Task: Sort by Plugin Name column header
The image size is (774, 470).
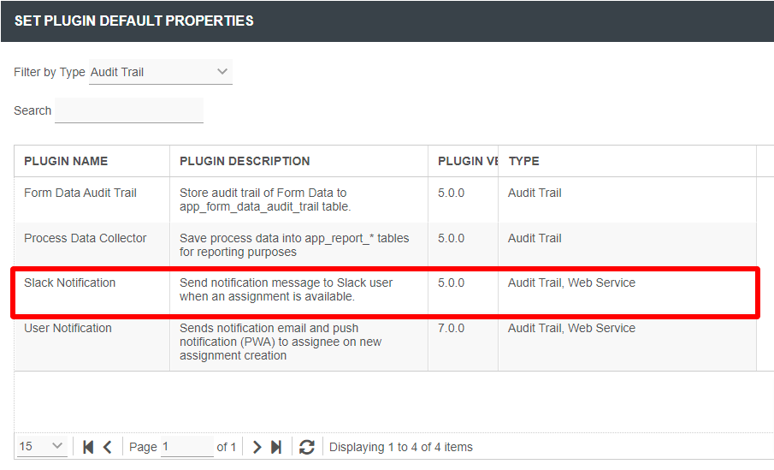Action: click(66, 161)
